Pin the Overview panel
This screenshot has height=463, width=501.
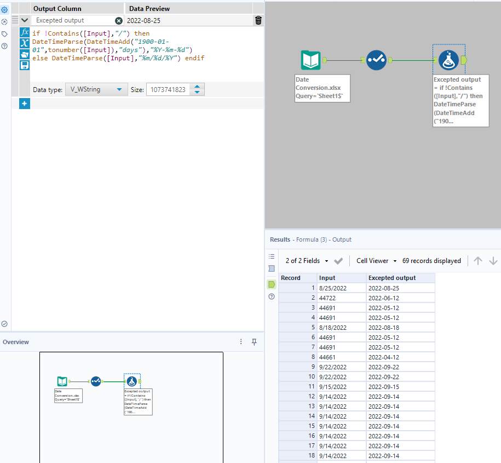254,341
